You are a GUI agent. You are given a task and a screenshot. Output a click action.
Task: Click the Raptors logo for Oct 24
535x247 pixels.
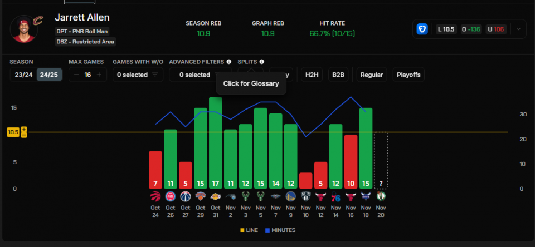155,196
